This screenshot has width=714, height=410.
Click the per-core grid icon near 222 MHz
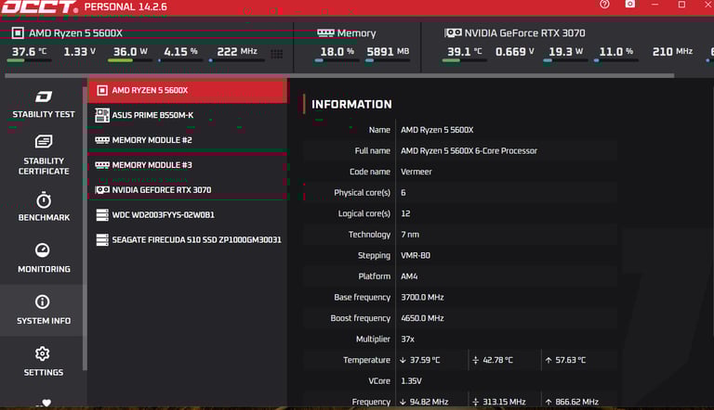coord(277,54)
